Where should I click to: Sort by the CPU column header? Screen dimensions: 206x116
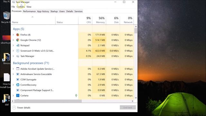click(85, 20)
